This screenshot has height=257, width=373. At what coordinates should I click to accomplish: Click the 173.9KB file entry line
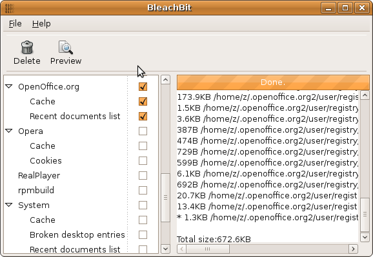point(268,97)
